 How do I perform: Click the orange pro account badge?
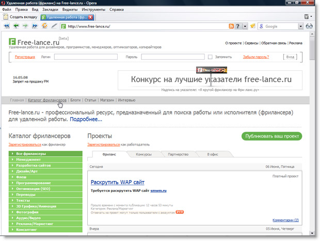click(x=180, y=212)
